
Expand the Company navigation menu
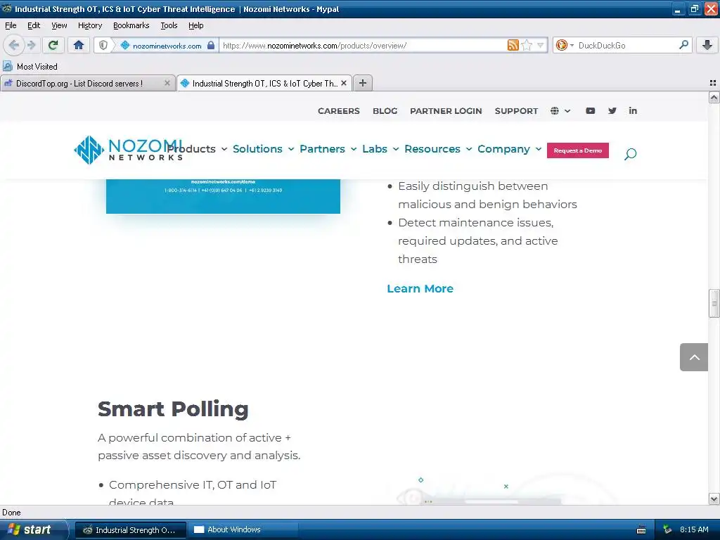click(510, 149)
